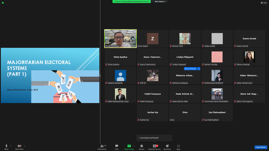Select Denise Amanda's profile photo
Viewport: 269px width, 151px height.
(x=249, y=57)
